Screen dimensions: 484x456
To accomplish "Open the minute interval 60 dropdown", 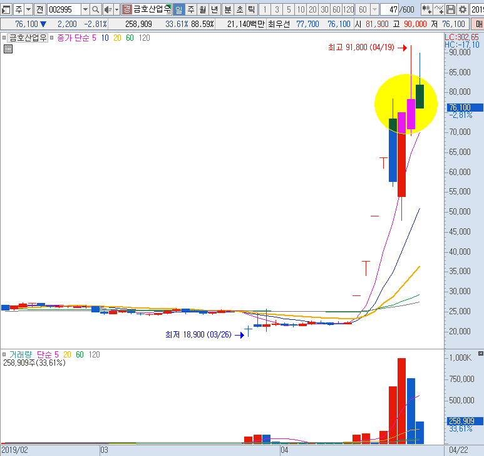I will (x=374, y=9).
